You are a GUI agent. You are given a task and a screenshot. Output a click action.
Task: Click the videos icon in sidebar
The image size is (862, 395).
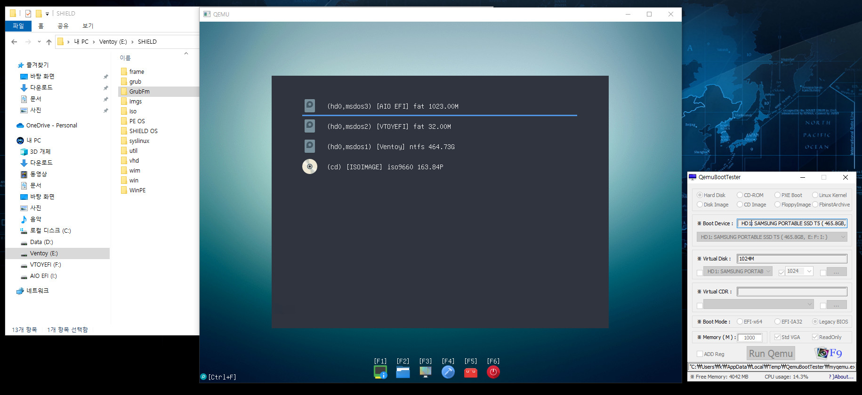[24, 174]
